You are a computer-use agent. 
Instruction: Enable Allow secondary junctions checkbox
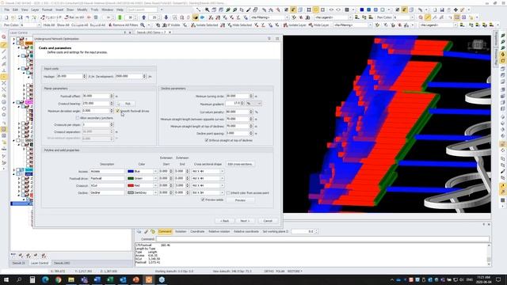click(78, 118)
